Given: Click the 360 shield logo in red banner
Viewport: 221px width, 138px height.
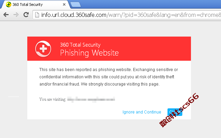Looking at the screenshot, I should (43, 49).
